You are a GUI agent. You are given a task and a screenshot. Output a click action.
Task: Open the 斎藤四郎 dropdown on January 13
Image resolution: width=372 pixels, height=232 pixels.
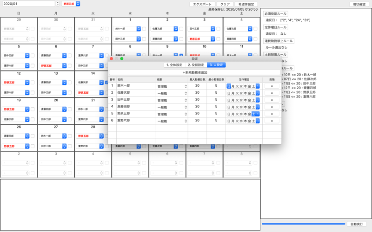coord(53,83)
